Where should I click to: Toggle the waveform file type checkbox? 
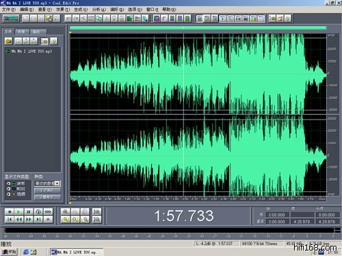coord(8,184)
